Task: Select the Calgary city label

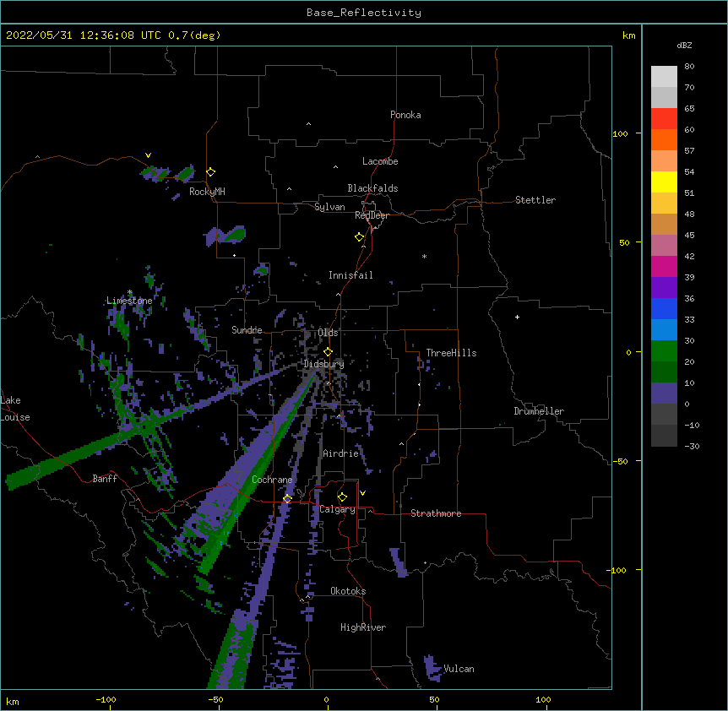Action: [338, 509]
